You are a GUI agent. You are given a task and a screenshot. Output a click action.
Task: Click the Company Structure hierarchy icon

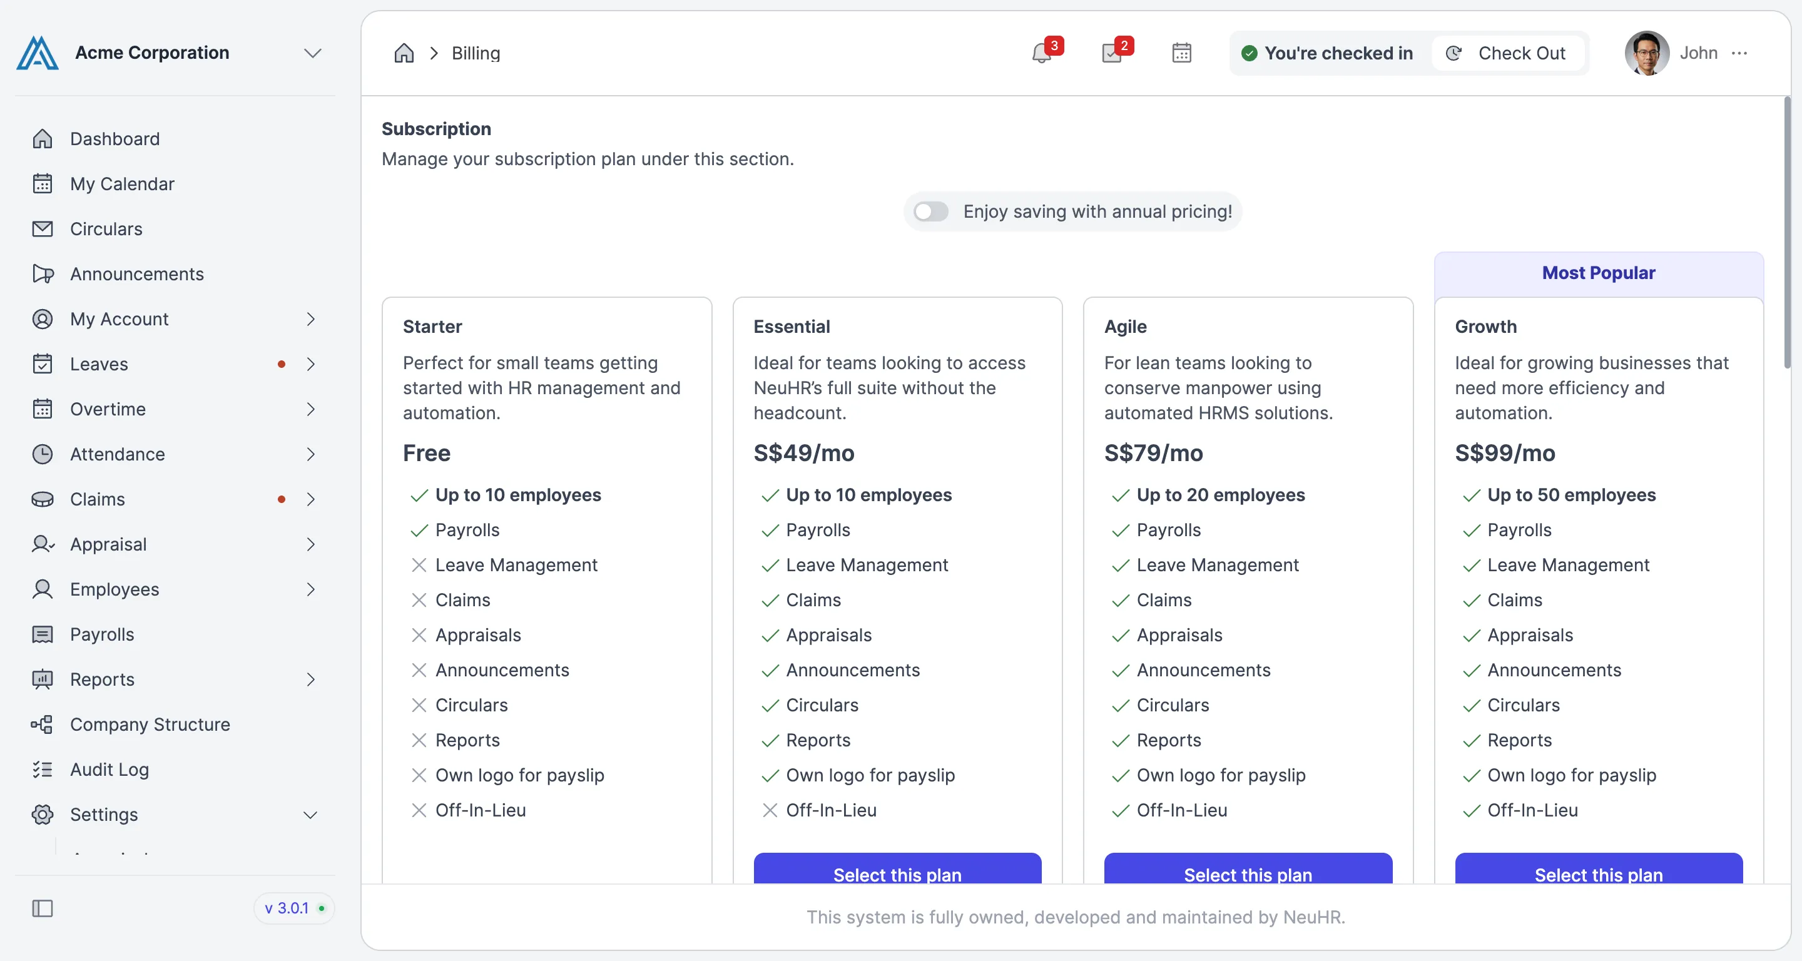coord(43,725)
